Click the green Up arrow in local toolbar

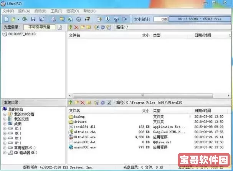click(70, 103)
